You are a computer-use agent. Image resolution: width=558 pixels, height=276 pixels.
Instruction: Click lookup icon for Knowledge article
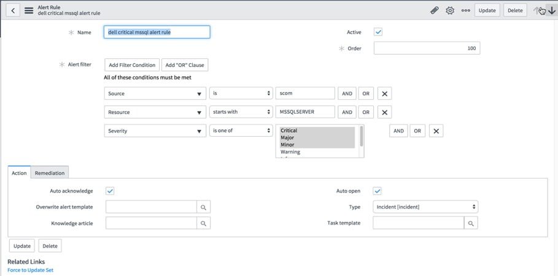click(204, 223)
